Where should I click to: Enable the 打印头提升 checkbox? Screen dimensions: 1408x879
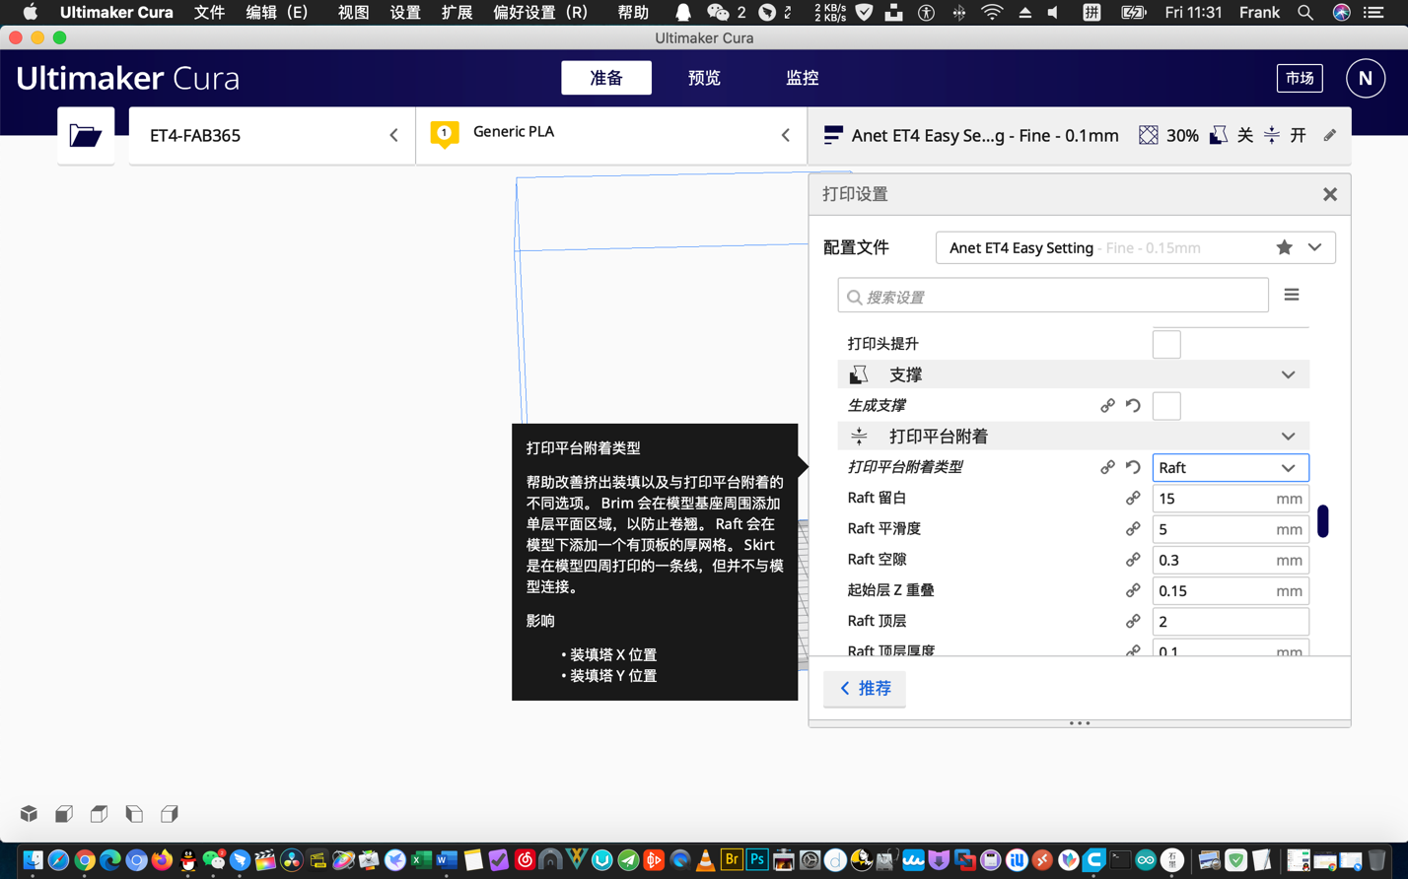[x=1166, y=344]
